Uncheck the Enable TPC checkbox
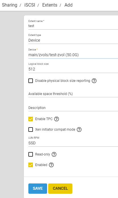Screen dimensions: 118x198 point(31,119)
